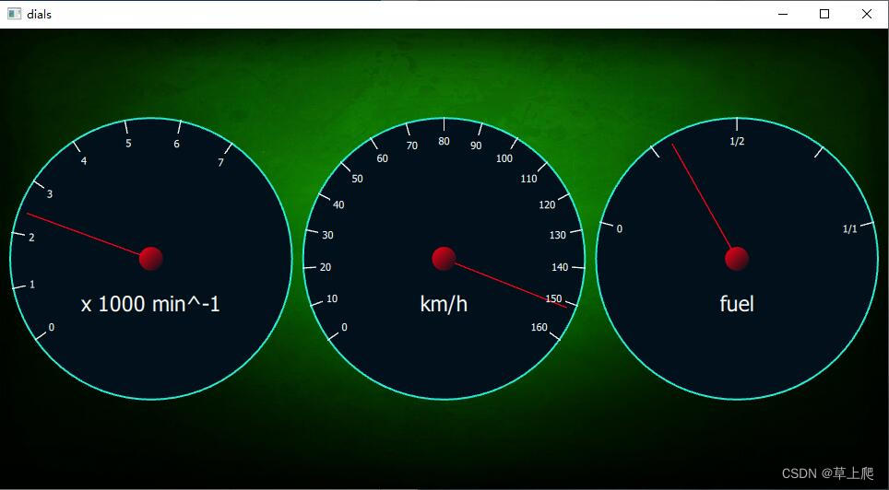Screen dimensions: 889x490
Task: Minimize the dials window
Action: point(783,14)
